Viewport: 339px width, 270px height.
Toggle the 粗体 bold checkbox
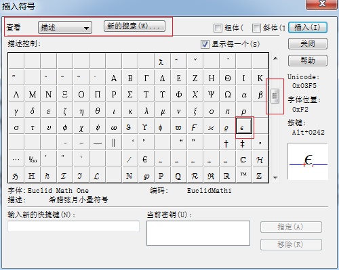[x=218, y=28]
